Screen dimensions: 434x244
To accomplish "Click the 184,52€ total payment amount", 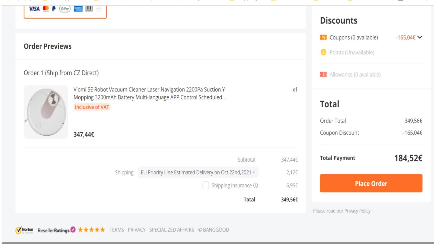I will pyautogui.click(x=408, y=158).
